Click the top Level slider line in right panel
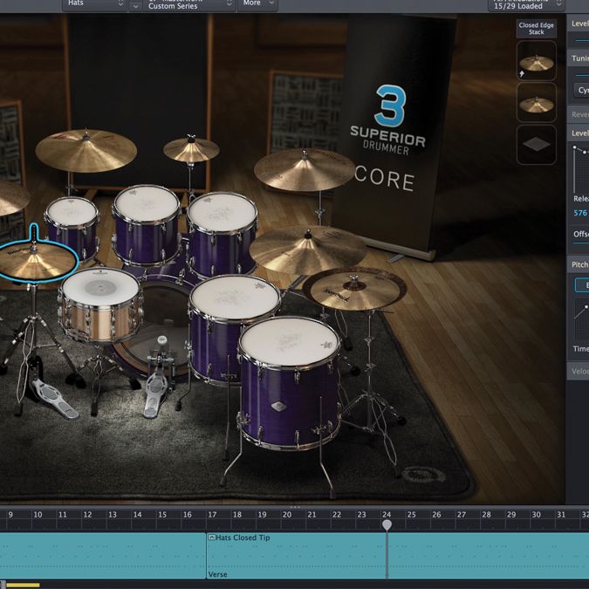 coord(582,40)
